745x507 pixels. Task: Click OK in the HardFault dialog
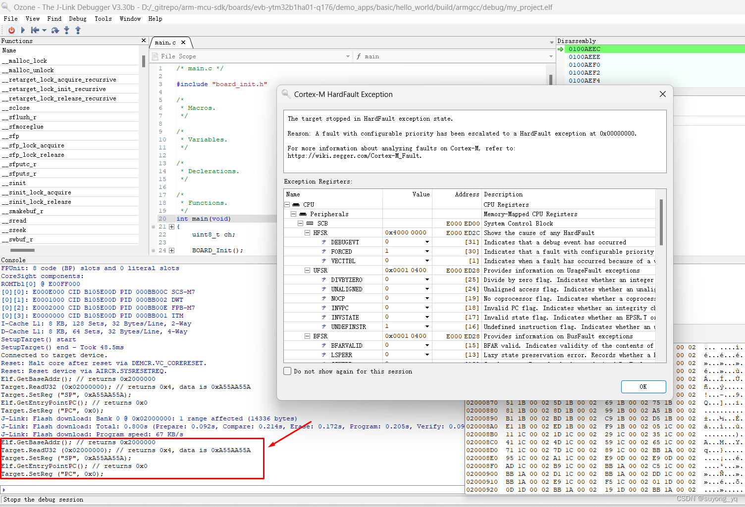point(643,387)
